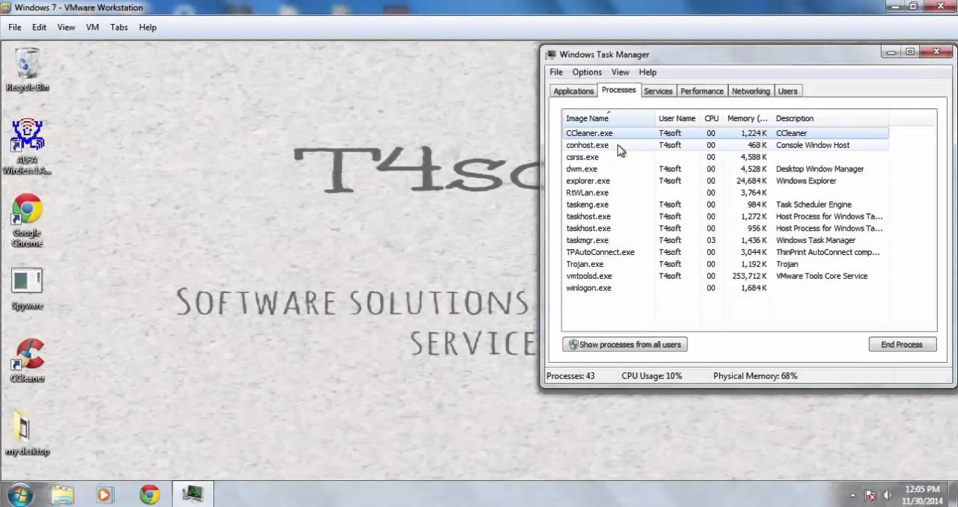
Task: Sort by CPU column header
Action: (711, 118)
